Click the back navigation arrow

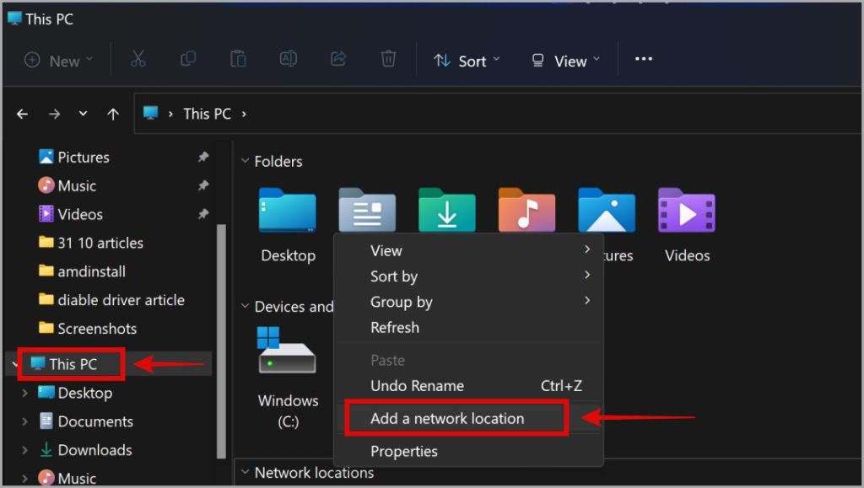coord(22,113)
